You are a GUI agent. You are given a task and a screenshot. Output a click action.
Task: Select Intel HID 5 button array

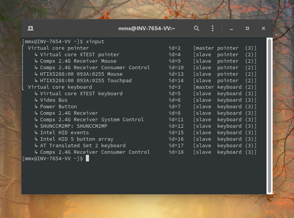[77, 139]
